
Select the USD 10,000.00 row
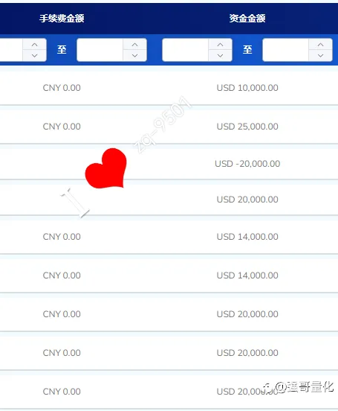point(169,88)
